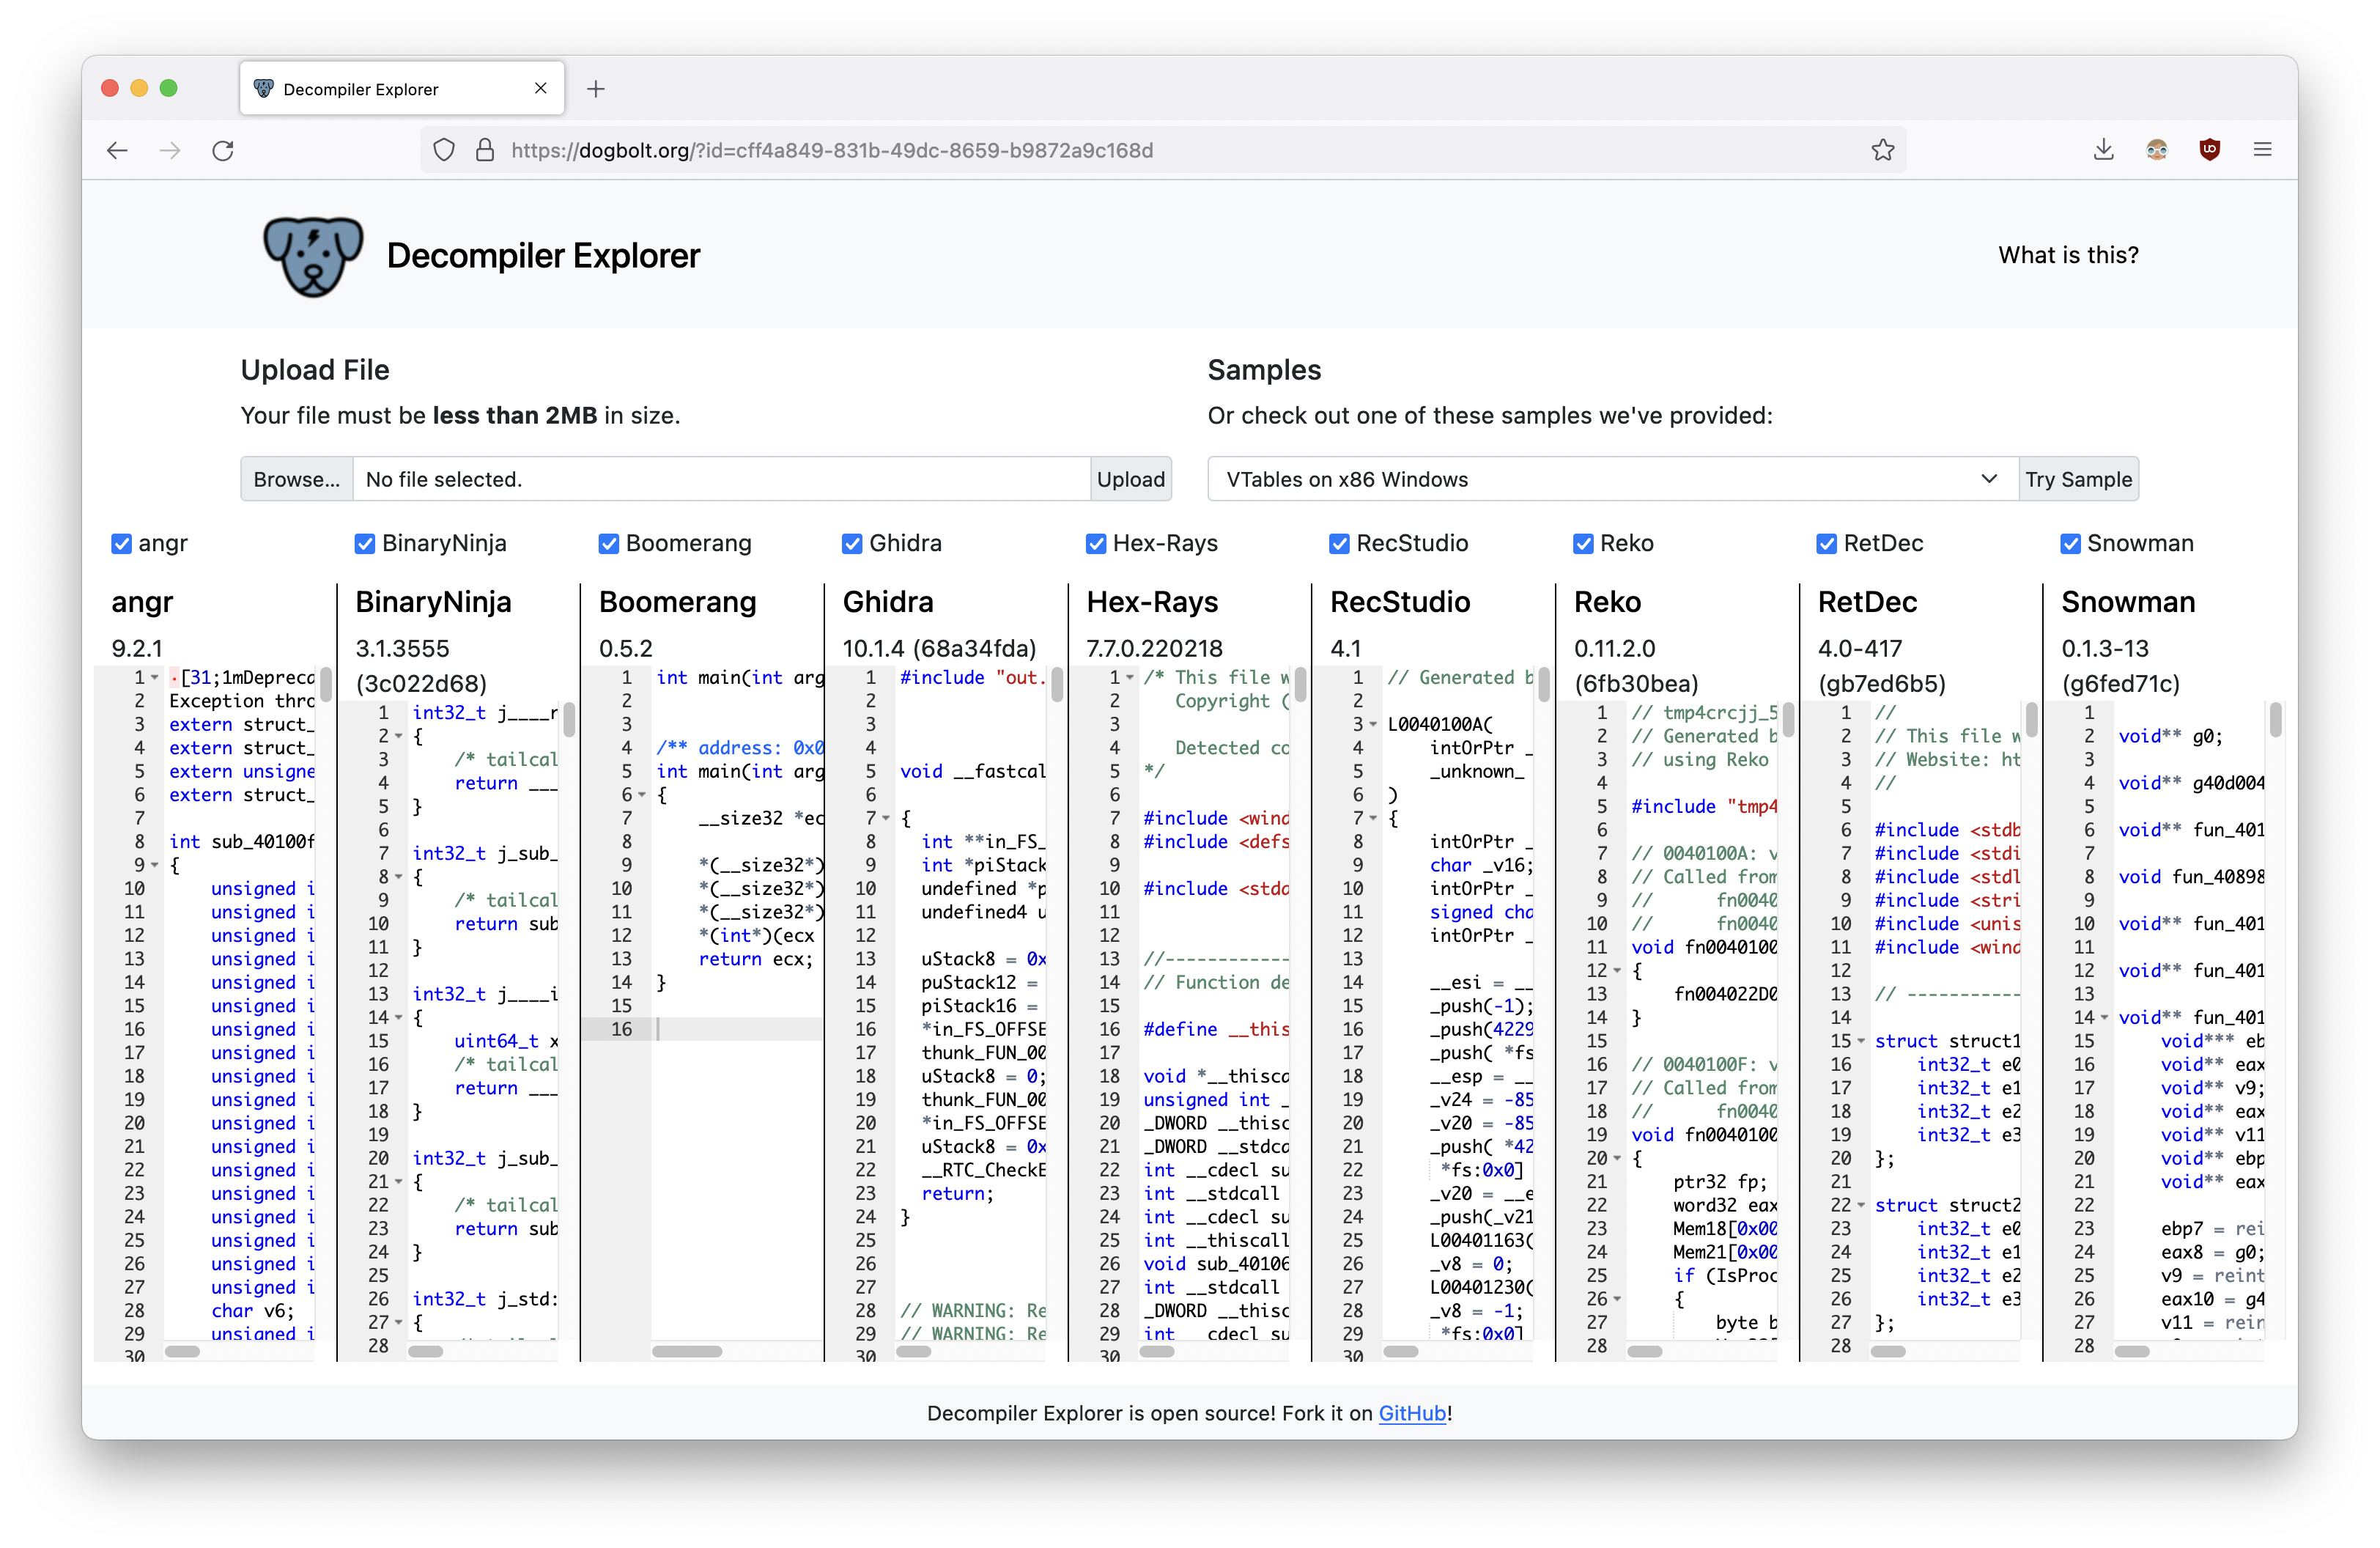Click the browser URL address bar

pyautogui.click(x=1164, y=150)
